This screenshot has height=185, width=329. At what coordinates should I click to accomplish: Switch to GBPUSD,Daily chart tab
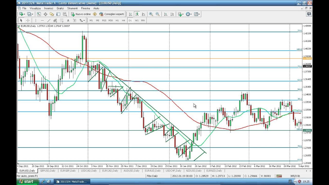pyautogui.click(x=48, y=171)
